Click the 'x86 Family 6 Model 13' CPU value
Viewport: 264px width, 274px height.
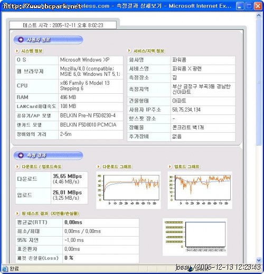(84, 83)
